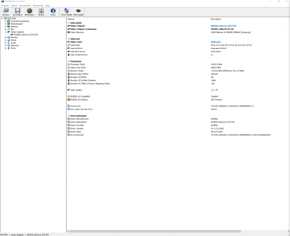Expand the Ports node
The width and height of the screenshot is (290, 236).
click(6, 48)
